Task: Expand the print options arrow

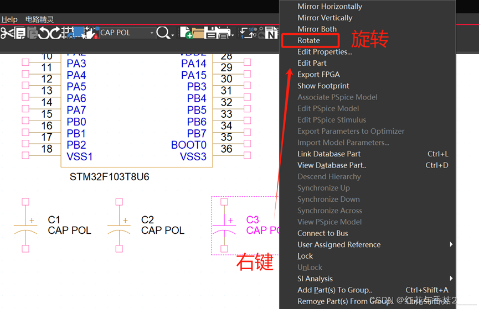Action: [x=233, y=35]
